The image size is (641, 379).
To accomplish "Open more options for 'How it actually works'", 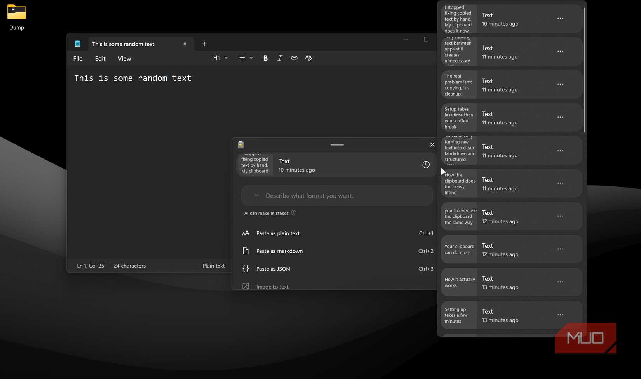I will point(560,282).
